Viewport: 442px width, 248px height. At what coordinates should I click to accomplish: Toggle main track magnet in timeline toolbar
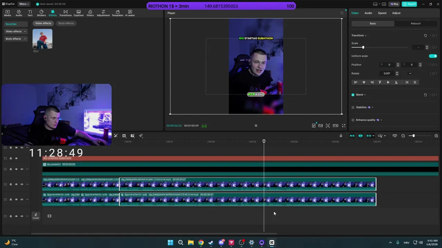[x=352, y=136]
